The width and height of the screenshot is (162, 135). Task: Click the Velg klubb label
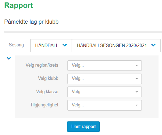48,78
